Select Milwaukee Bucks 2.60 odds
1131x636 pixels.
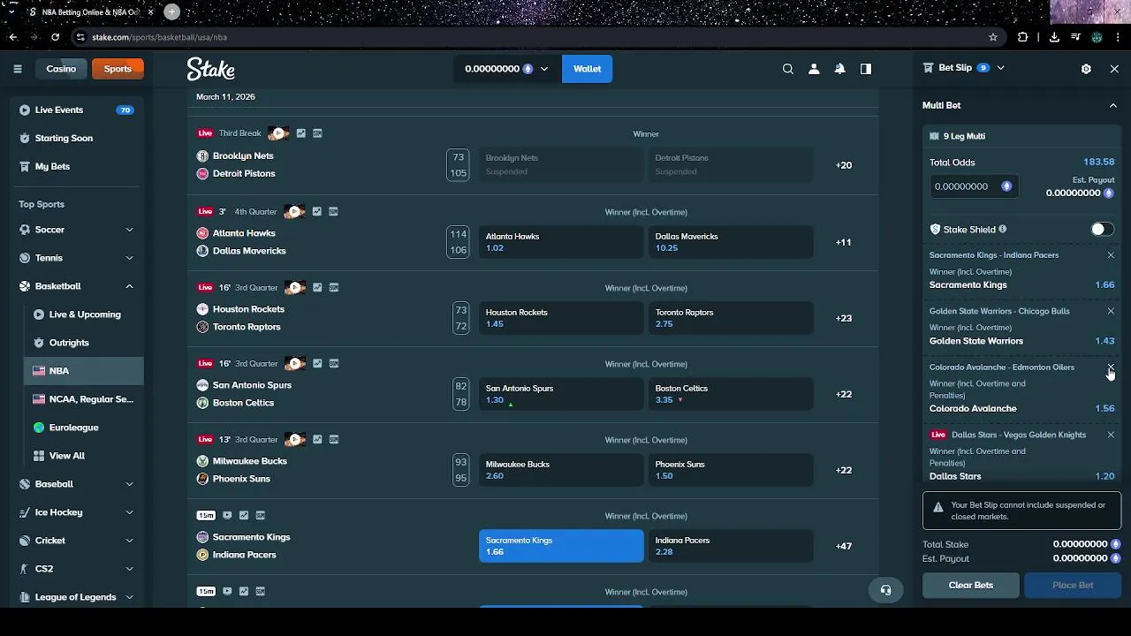560,470
